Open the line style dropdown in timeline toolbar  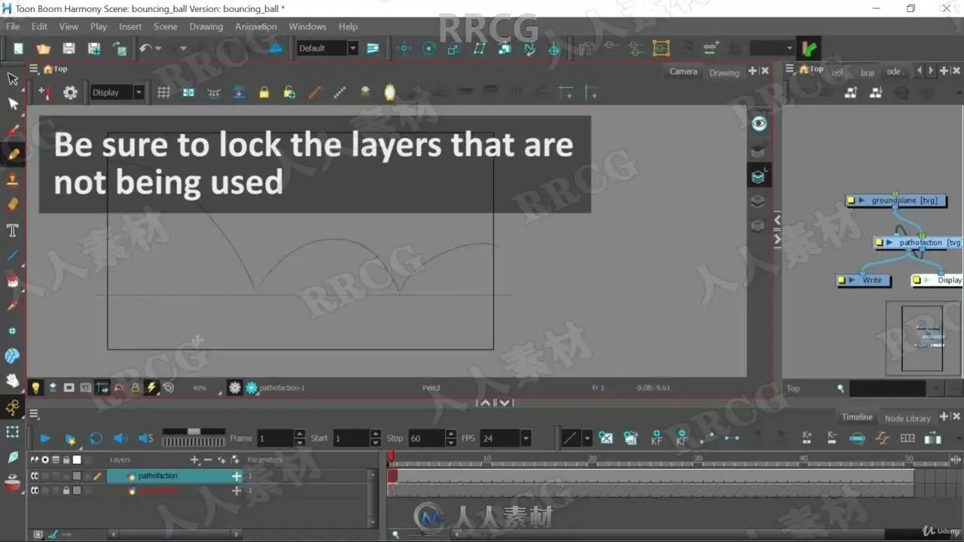pyautogui.click(x=587, y=437)
